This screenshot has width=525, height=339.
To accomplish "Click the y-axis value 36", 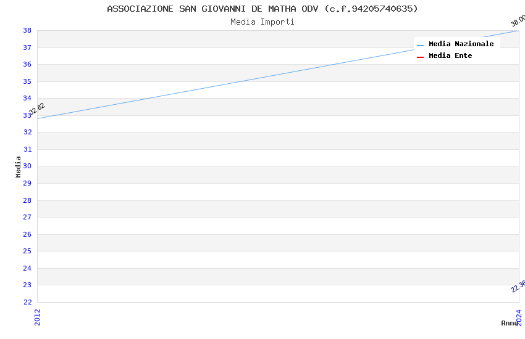I will 27,64.
